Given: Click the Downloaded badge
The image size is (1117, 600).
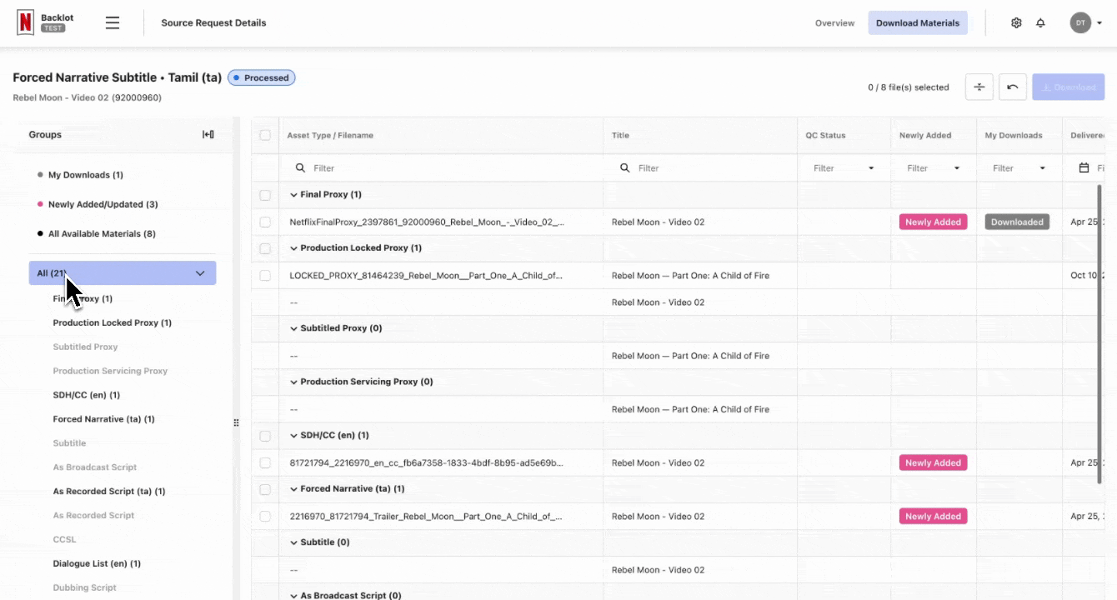Looking at the screenshot, I should click(1017, 222).
